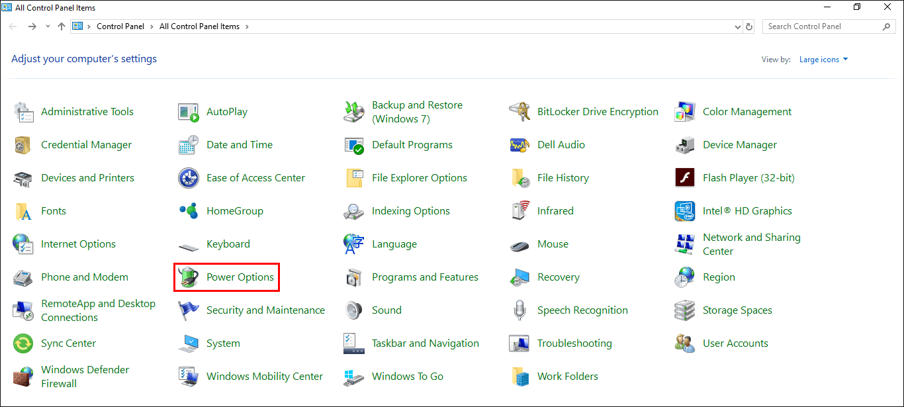Expand the address bar history dropdown arrow
The width and height of the screenshot is (904, 407).
click(738, 27)
